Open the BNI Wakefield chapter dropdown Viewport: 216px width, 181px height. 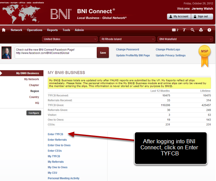pos(185,39)
